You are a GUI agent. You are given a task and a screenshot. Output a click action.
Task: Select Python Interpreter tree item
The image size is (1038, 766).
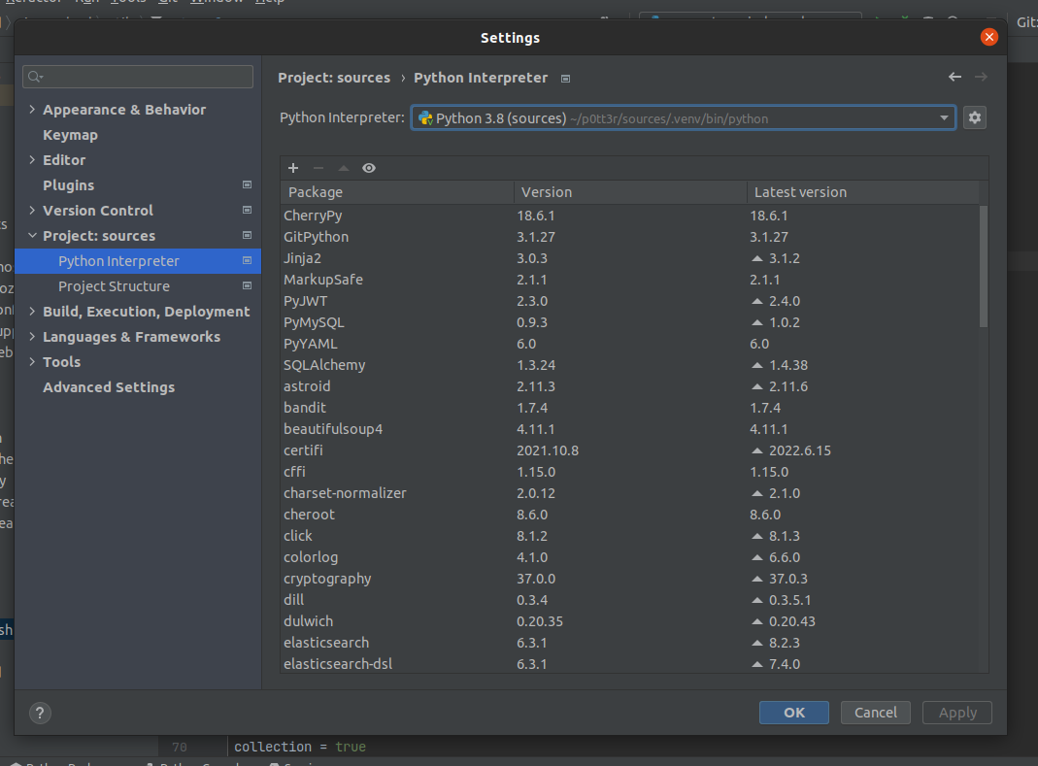click(138, 261)
